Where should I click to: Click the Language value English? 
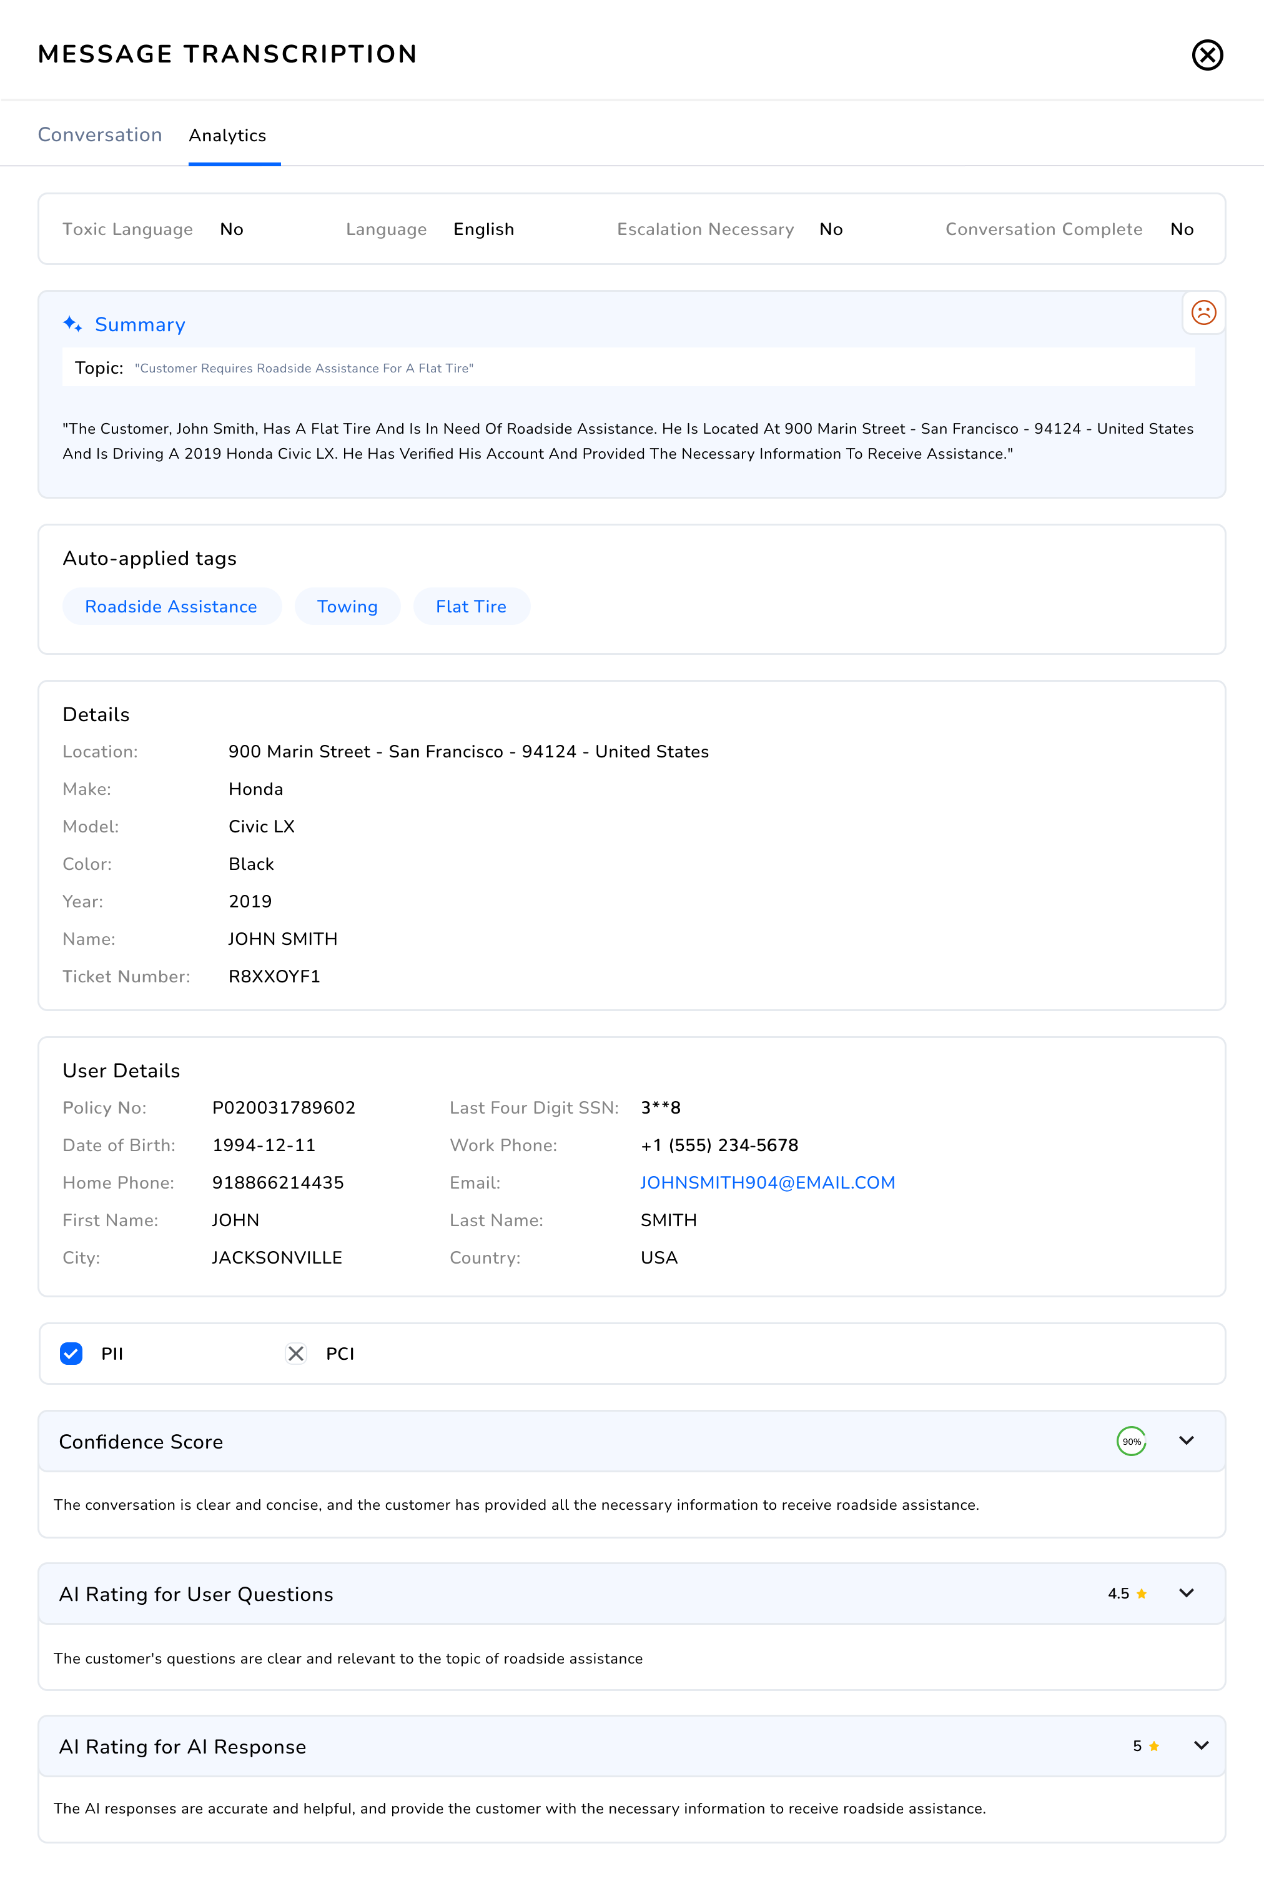click(483, 229)
